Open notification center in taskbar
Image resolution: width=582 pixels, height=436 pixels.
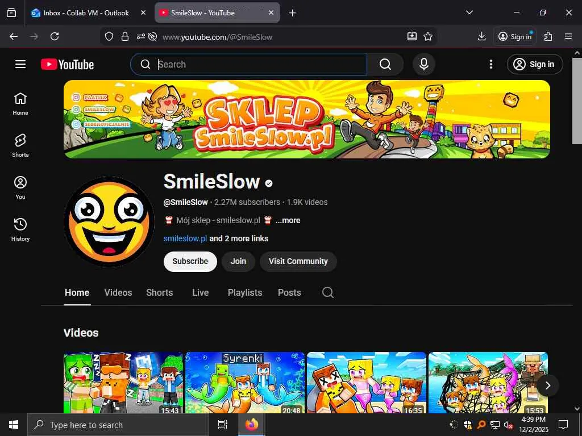[563, 425]
